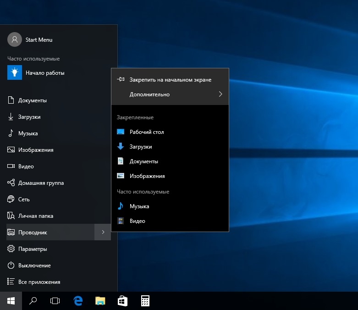Click the blue Музыка note icon in jump list
The width and height of the screenshot is (358, 310).
120,206
